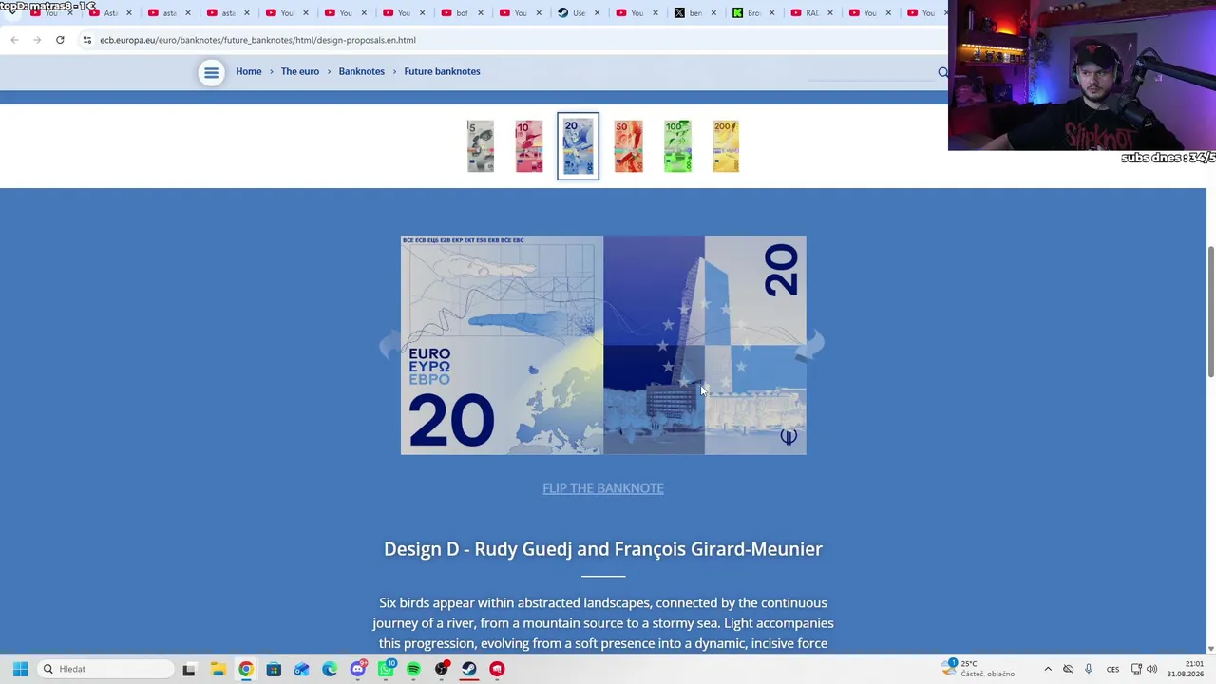This screenshot has height=684, width=1216.
Task: Open the Future banknotes breadcrumb link
Action: coord(442,71)
